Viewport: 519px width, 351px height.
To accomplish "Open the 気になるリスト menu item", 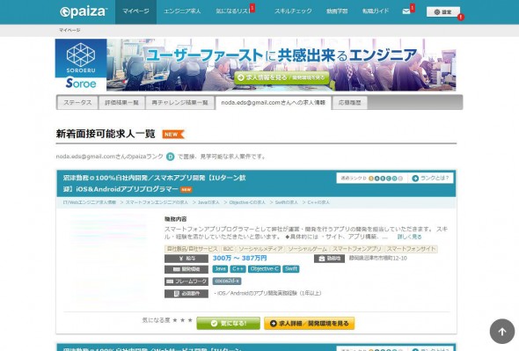I will click(233, 11).
